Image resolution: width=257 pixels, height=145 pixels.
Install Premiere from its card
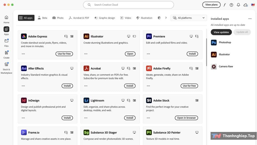pos(192,54)
